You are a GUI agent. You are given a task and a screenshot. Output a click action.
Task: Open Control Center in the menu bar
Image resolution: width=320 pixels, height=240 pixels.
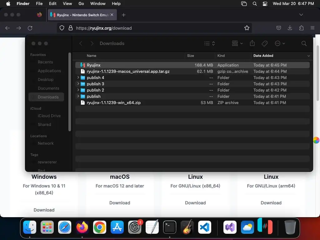click(x=265, y=4)
